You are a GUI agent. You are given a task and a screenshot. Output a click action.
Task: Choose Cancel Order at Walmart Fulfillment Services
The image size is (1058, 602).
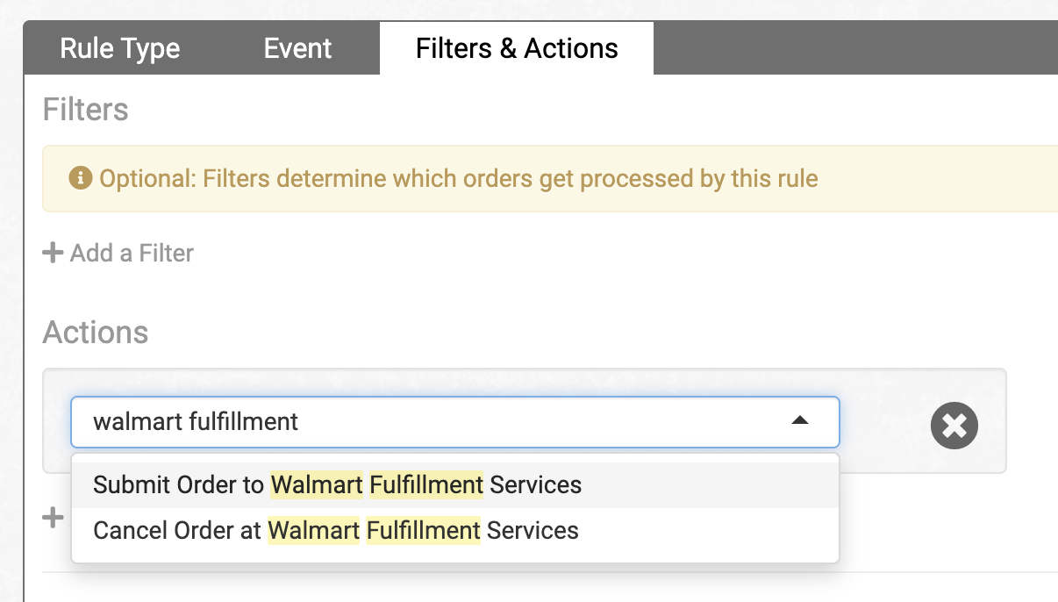[335, 530]
